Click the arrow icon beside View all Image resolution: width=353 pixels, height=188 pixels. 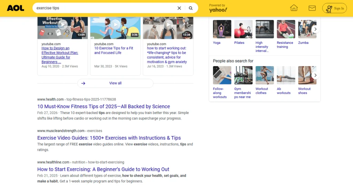pos(83,83)
